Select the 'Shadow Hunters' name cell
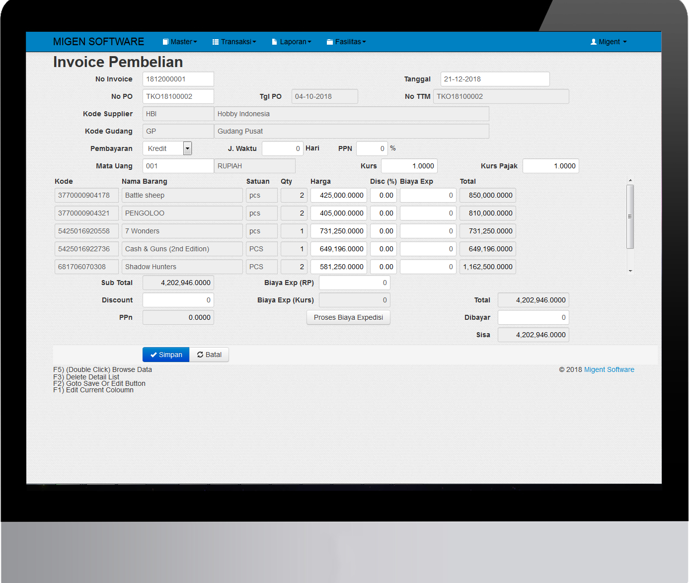689x583 pixels. [x=182, y=267]
